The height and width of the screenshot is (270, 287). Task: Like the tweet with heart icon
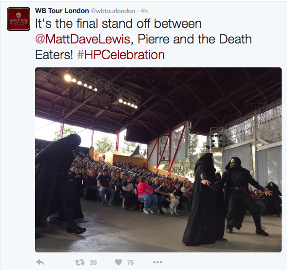118,262
